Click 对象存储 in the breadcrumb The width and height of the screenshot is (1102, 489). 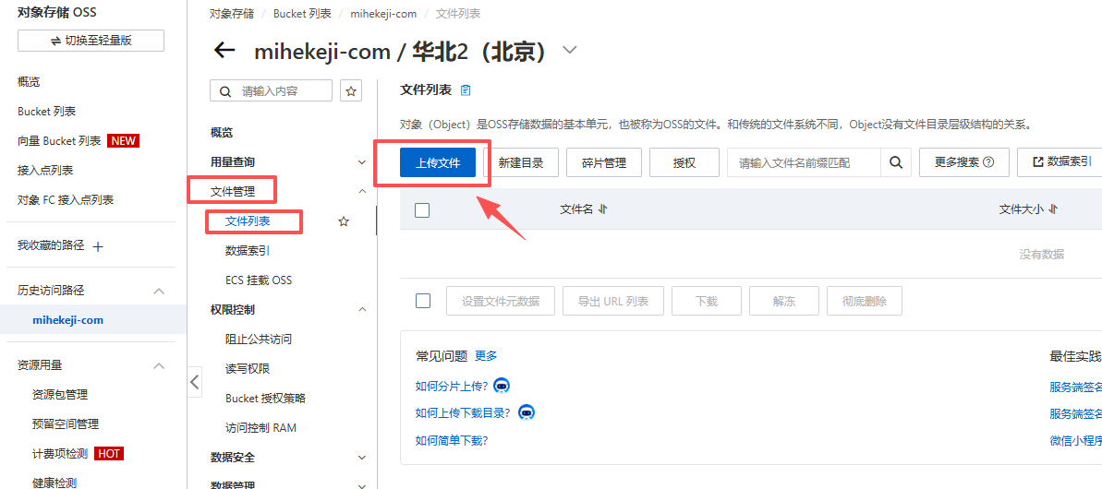point(232,13)
